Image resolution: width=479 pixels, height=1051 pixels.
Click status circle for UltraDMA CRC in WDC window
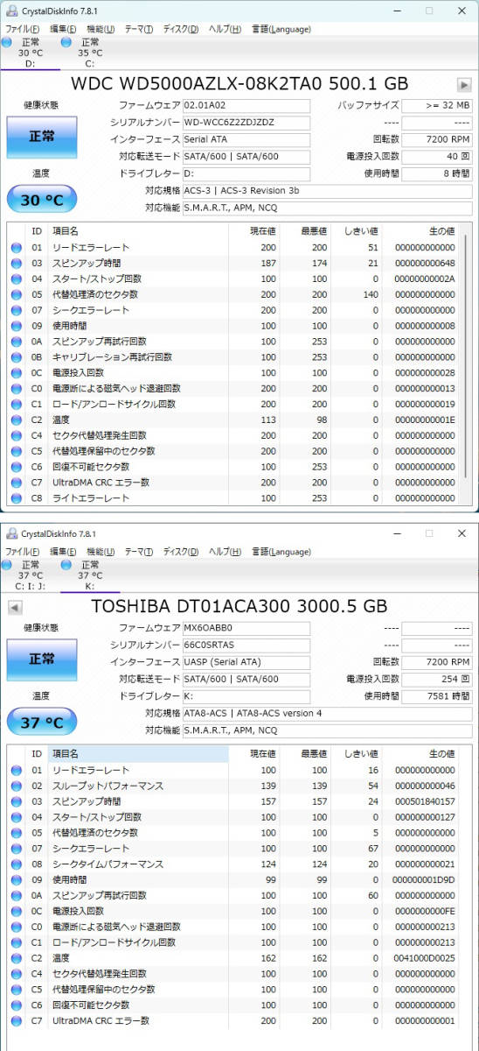coord(16,483)
